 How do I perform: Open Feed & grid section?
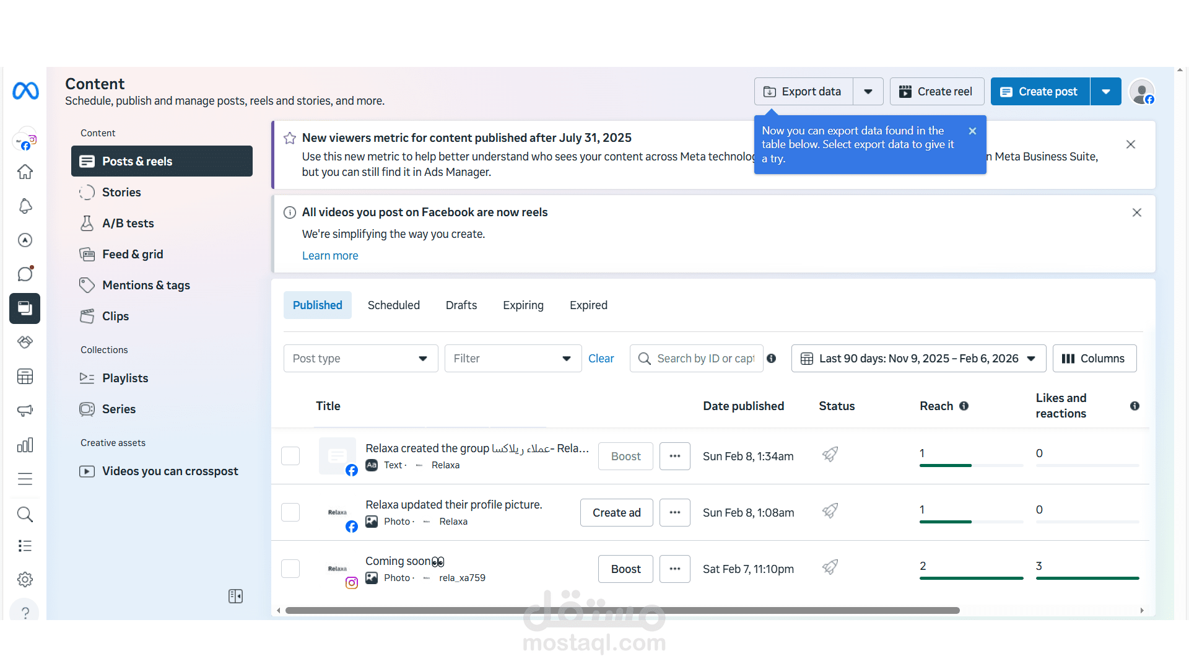click(x=162, y=254)
